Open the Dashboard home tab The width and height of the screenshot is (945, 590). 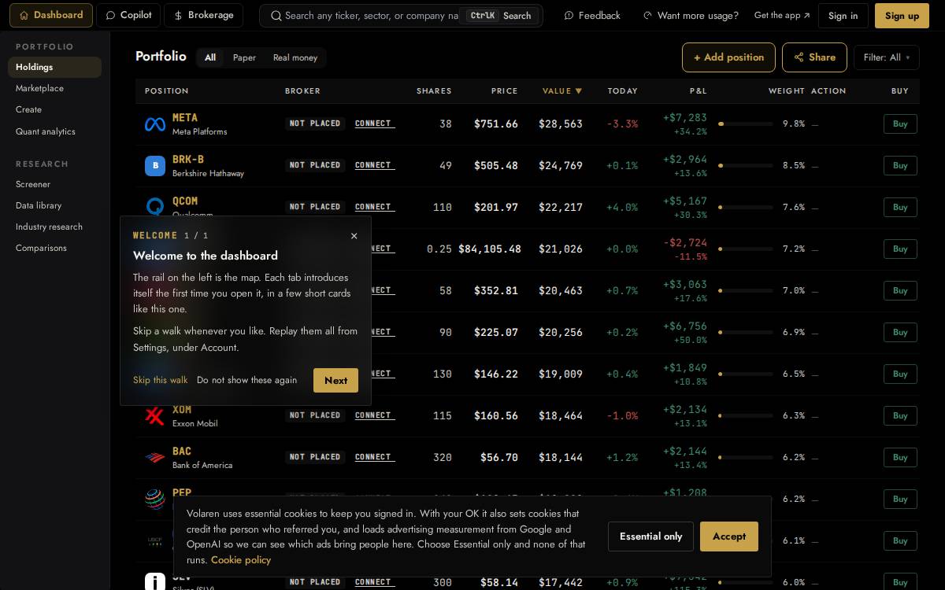[51, 15]
